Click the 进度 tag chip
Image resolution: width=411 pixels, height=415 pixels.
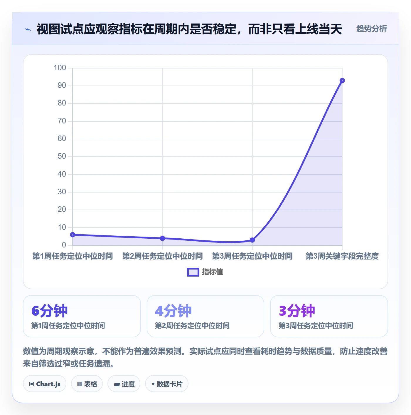coord(124,384)
